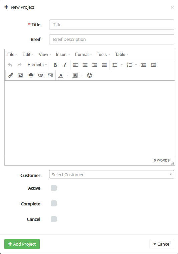Choose background color swatch icon
The width and height of the screenshot is (178, 254).
75,75
